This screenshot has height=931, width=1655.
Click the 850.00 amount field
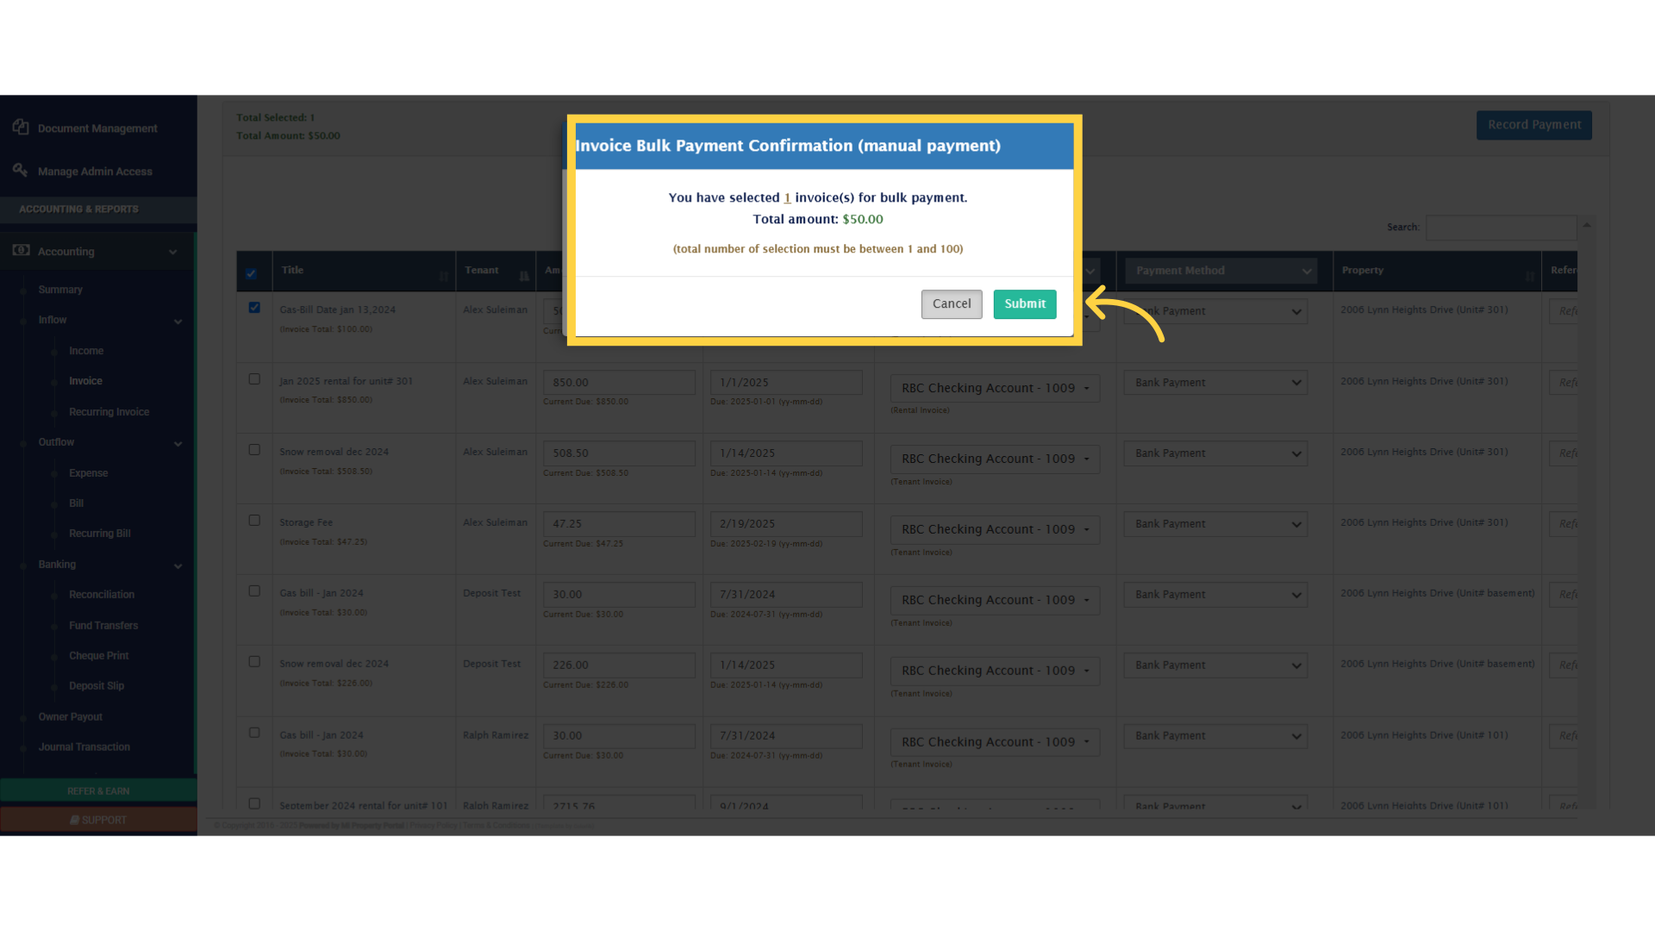point(619,383)
